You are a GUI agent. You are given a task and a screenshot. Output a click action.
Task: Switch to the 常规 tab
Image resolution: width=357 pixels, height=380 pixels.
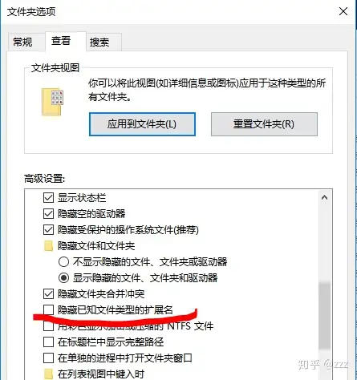[22, 42]
